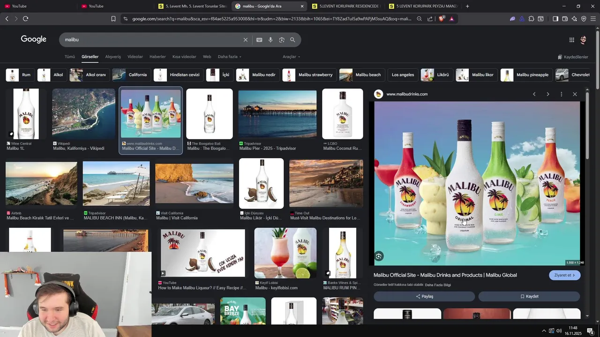
Task: Open the taskbar volume icon
Action: [559, 331]
